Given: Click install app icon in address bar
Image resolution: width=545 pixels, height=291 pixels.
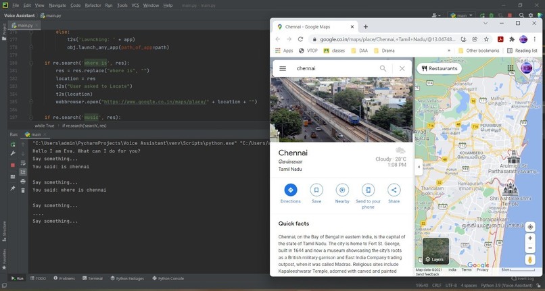Looking at the screenshot, I should [x=463, y=39].
